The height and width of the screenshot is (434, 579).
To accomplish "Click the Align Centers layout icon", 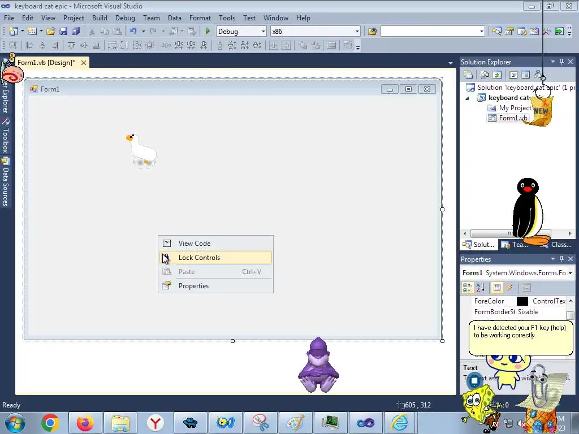I will tap(42, 45).
